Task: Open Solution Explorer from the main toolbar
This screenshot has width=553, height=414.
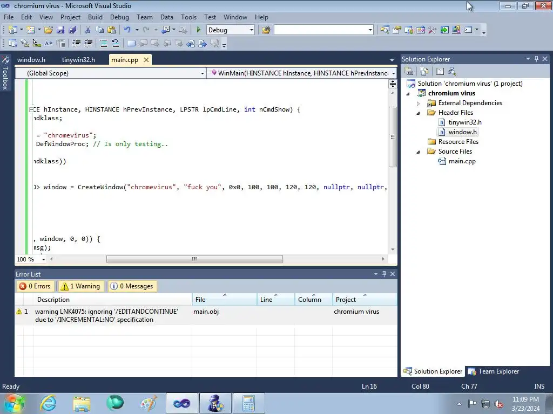Action: pyautogui.click(x=385, y=30)
